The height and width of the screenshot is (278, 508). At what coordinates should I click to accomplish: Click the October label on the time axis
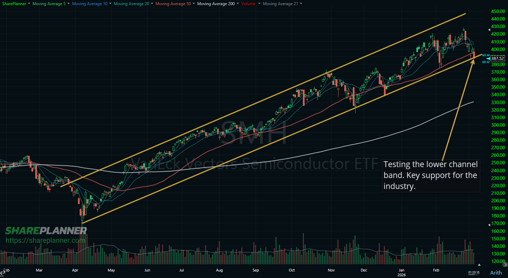tap(292, 270)
